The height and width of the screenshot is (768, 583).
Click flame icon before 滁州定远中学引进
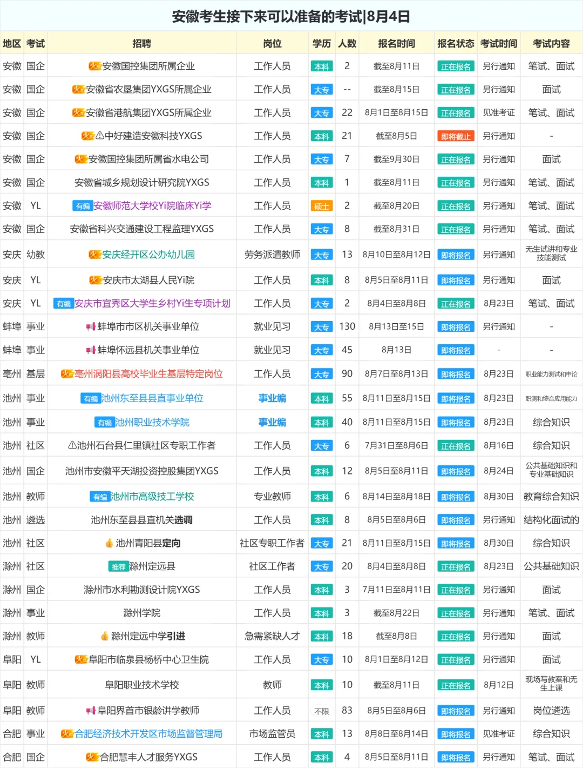pos(105,636)
